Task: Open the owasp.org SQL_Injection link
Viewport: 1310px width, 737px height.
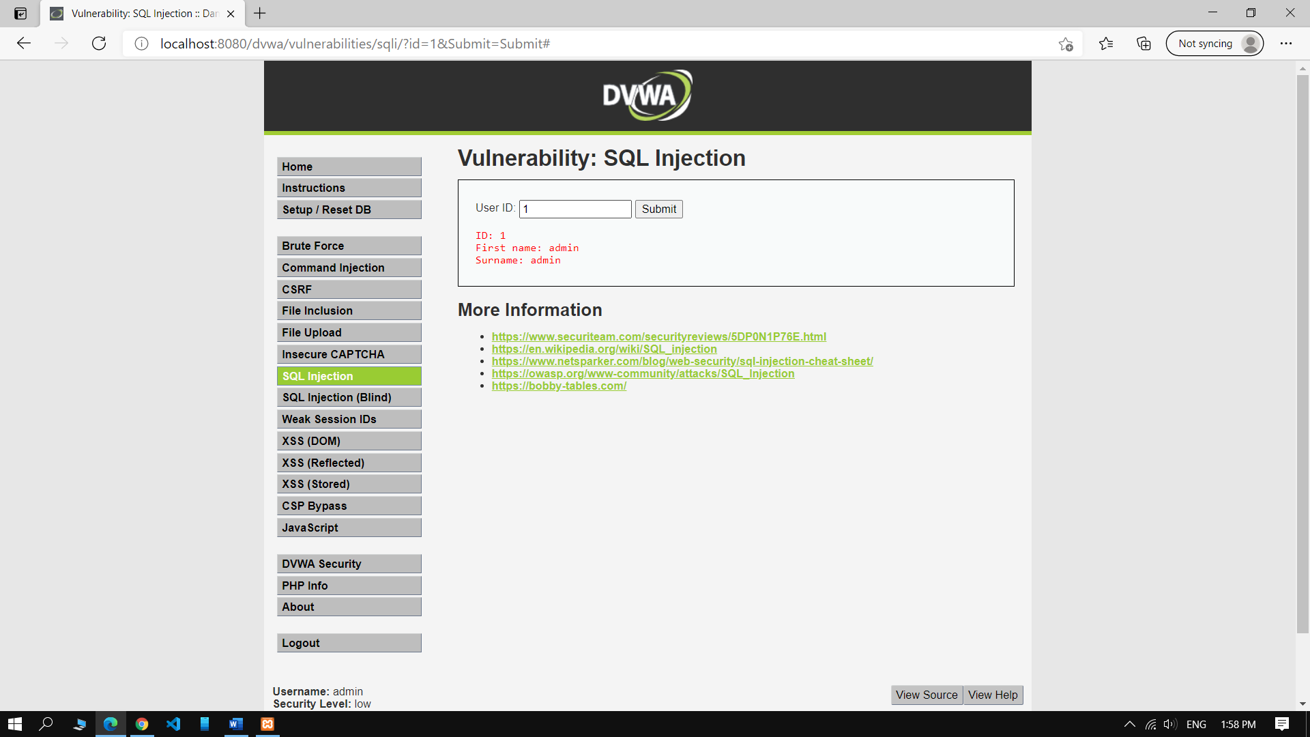Action: tap(643, 373)
